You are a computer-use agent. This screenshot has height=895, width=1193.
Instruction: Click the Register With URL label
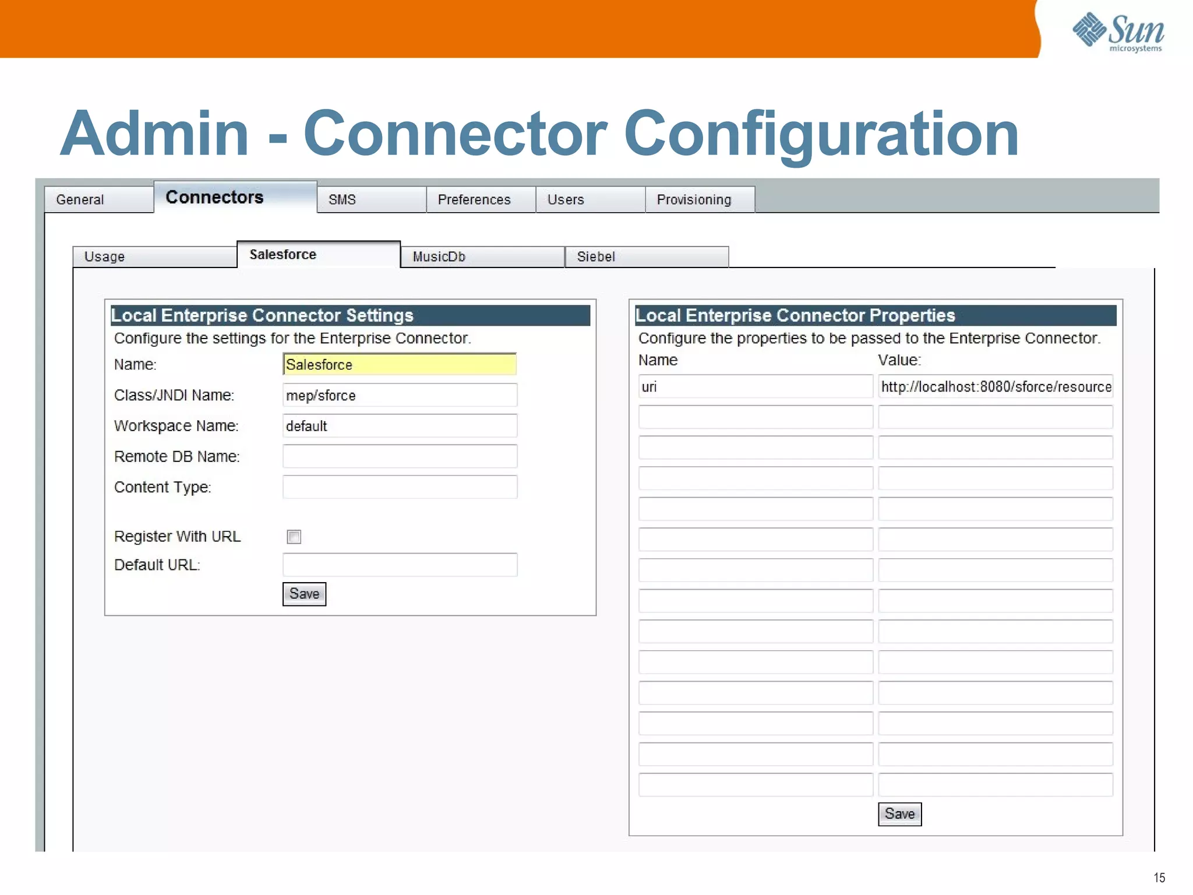click(178, 536)
